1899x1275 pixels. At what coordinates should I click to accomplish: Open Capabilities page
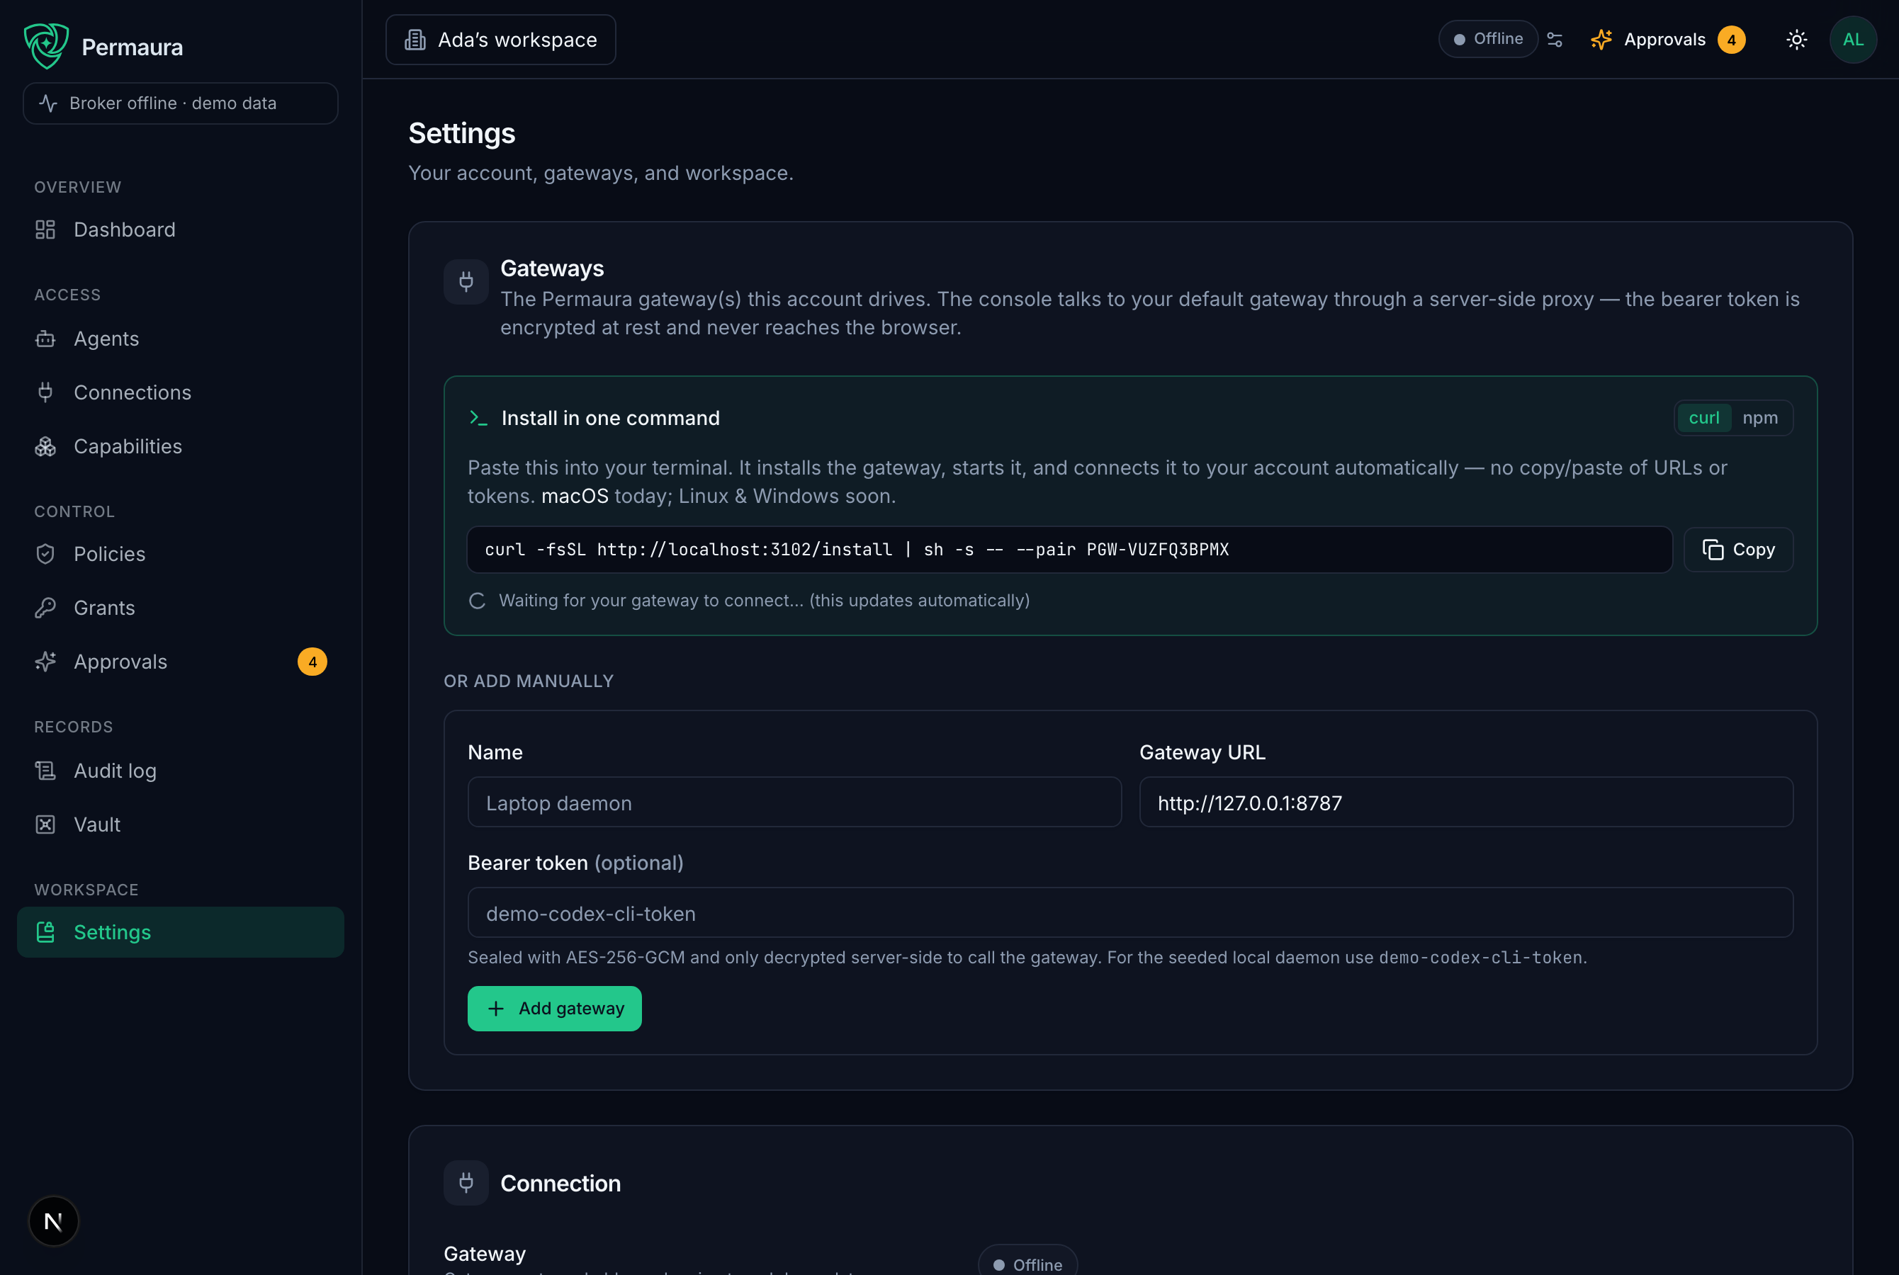pyautogui.click(x=181, y=446)
